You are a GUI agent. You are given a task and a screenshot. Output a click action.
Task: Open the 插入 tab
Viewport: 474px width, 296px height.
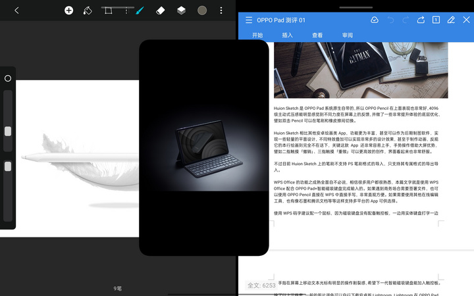(287, 35)
